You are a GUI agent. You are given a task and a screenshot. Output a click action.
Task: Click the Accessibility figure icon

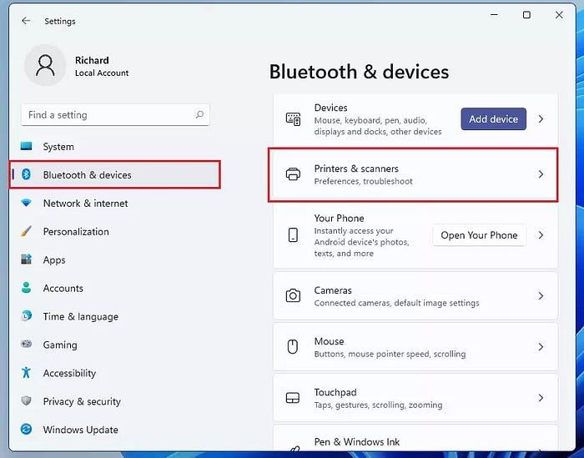[26, 372]
